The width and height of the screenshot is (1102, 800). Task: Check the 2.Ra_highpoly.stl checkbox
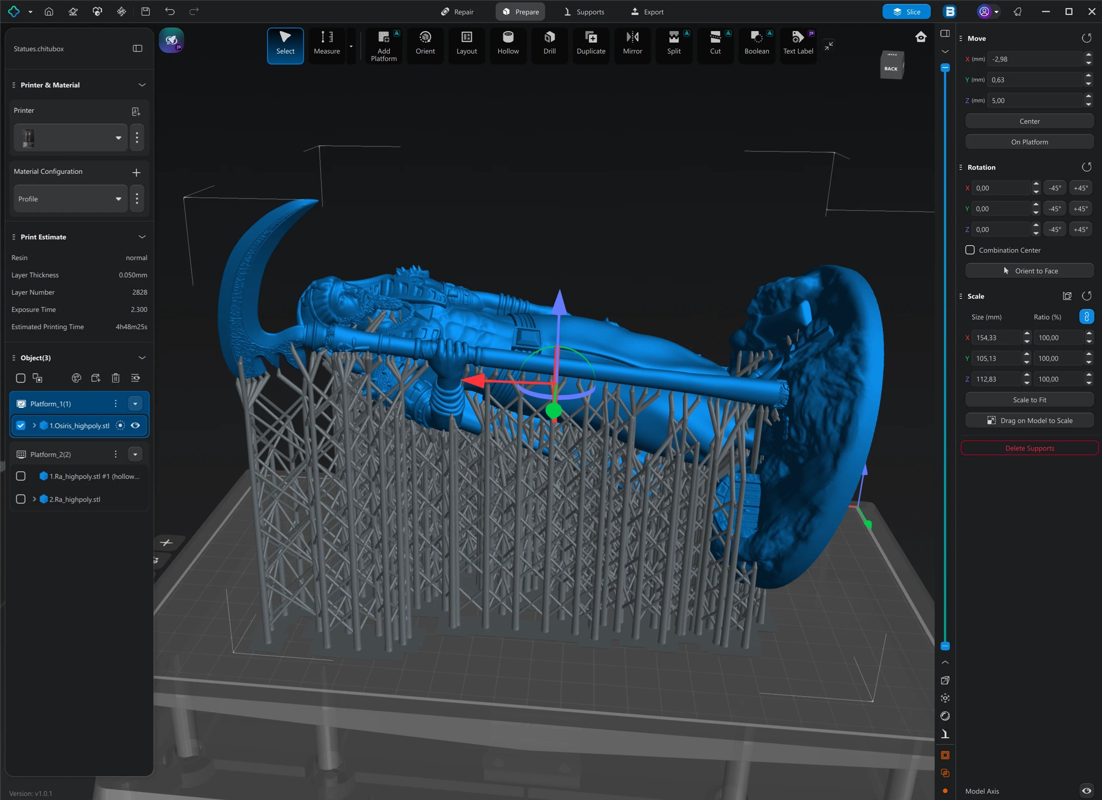click(21, 499)
